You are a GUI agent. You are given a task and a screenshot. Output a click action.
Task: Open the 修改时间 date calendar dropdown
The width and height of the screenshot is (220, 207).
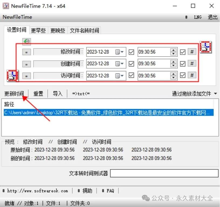point(119,52)
